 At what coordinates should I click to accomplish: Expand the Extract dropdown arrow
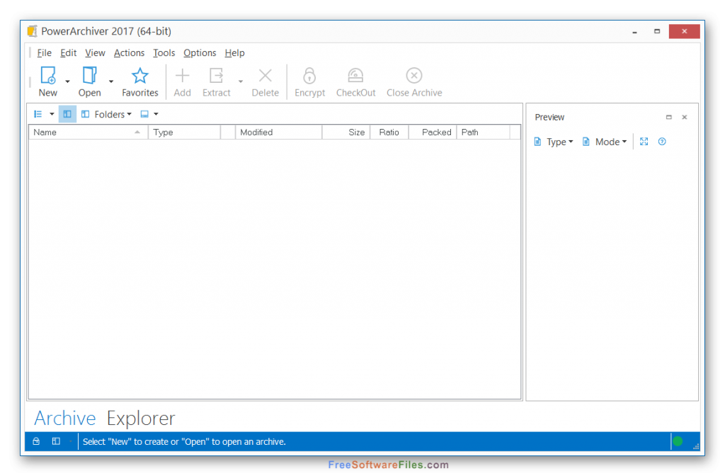coord(241,81)
